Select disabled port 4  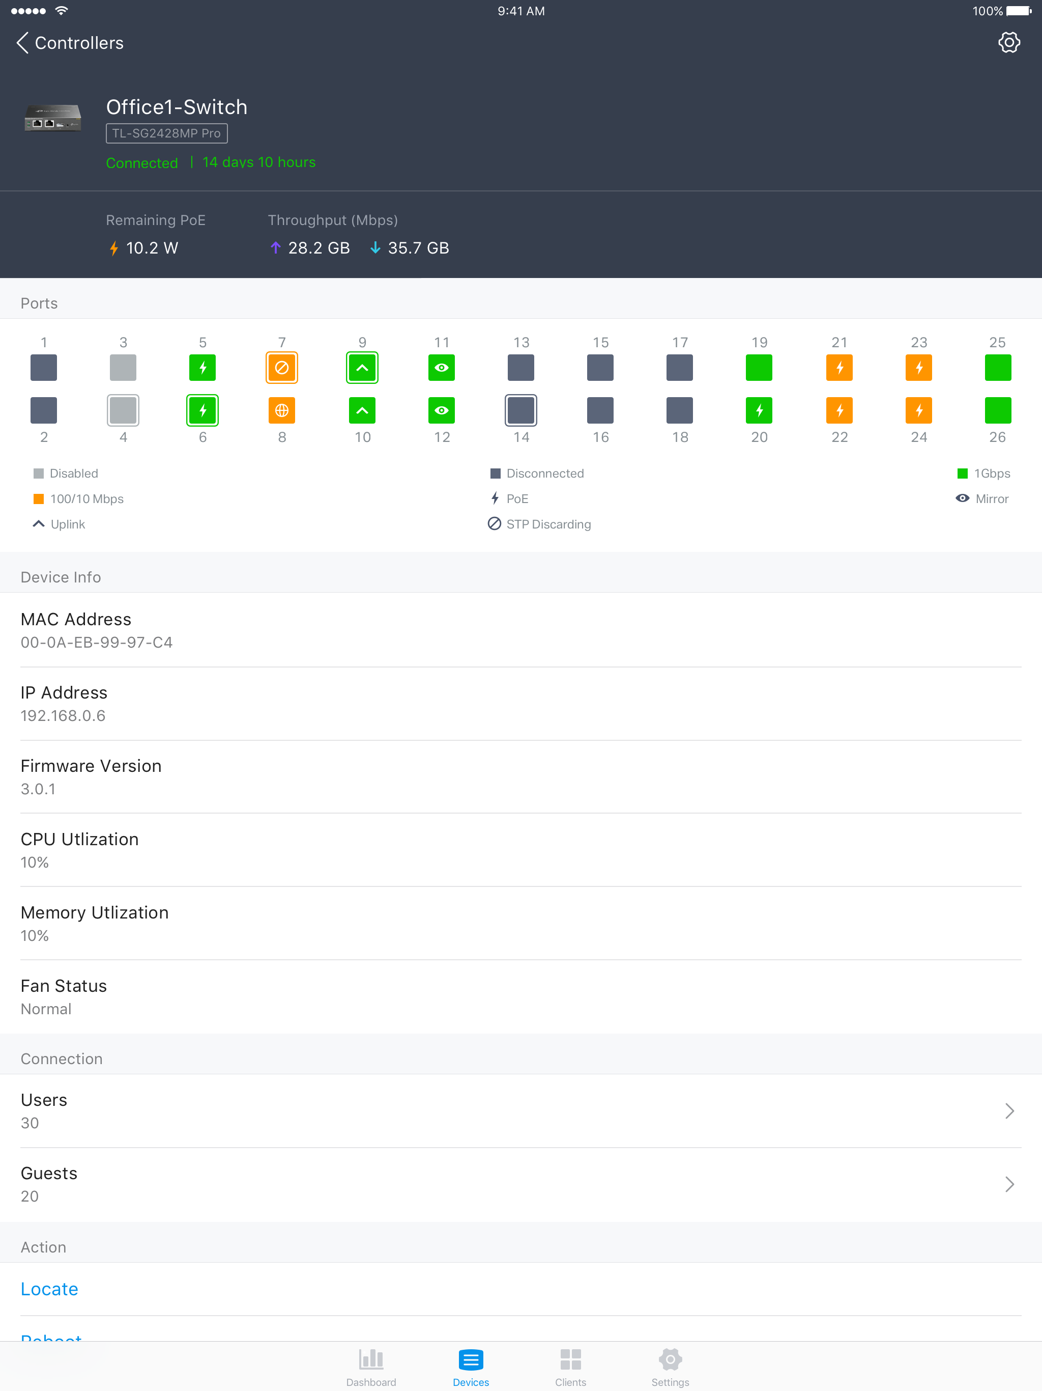coord(123,411)
